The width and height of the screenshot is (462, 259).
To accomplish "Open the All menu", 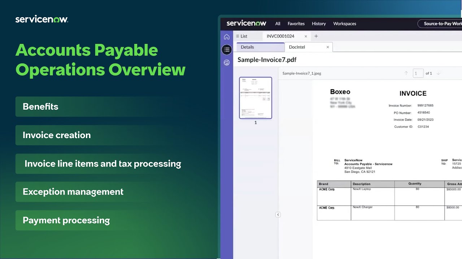I will coord(278,24).
